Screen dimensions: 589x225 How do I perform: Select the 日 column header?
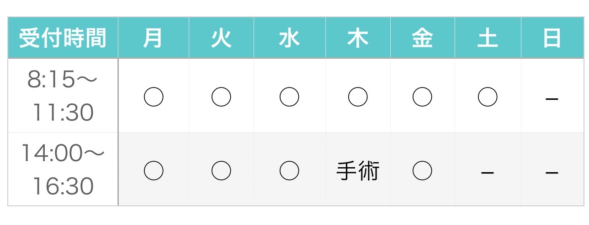pos(552,38)
